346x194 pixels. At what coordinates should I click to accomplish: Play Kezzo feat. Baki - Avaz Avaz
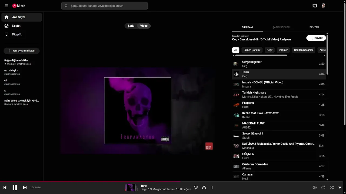click(x=279, y=115)
